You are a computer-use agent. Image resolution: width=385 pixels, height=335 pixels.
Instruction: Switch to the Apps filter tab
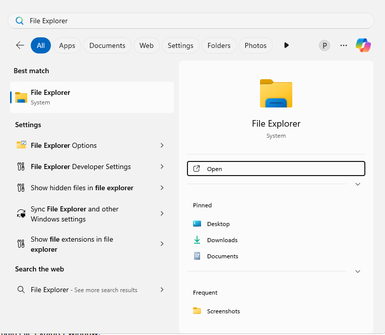point(67,45)
